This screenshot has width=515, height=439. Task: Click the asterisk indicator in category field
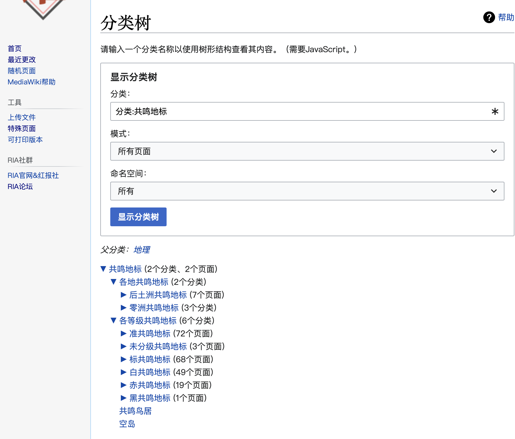[x=495, y=112]
